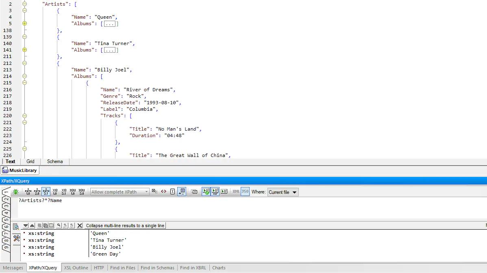
Task: Switch to XPath expression tab 1
Action: point(6,192)
